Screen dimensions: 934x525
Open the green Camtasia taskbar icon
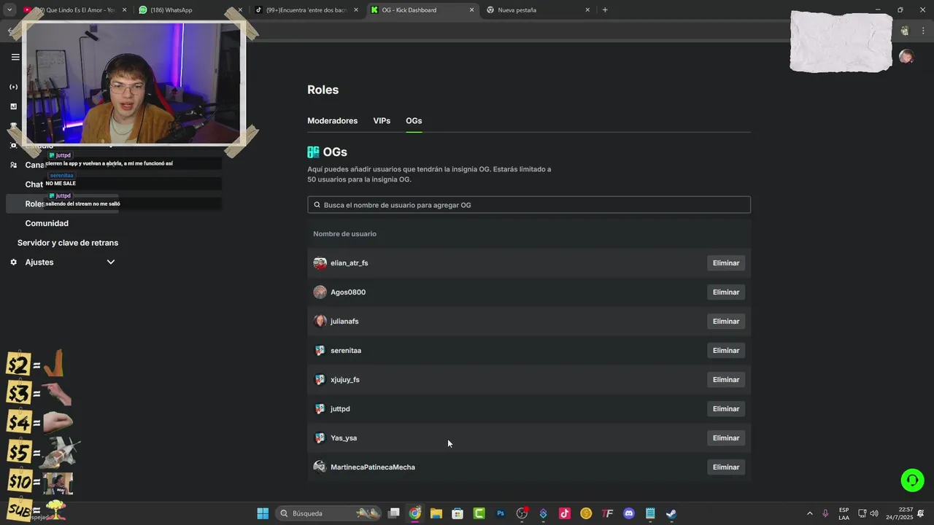(x=479, y=513)
